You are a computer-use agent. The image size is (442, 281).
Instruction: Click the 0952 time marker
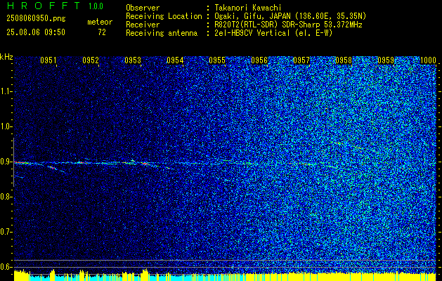[x=91, y=60]
